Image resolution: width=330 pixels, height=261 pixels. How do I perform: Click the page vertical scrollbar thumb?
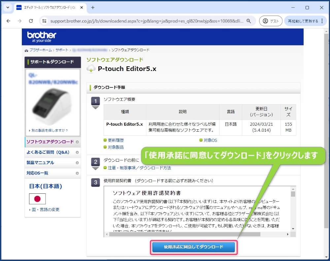(x=326, y=131)
